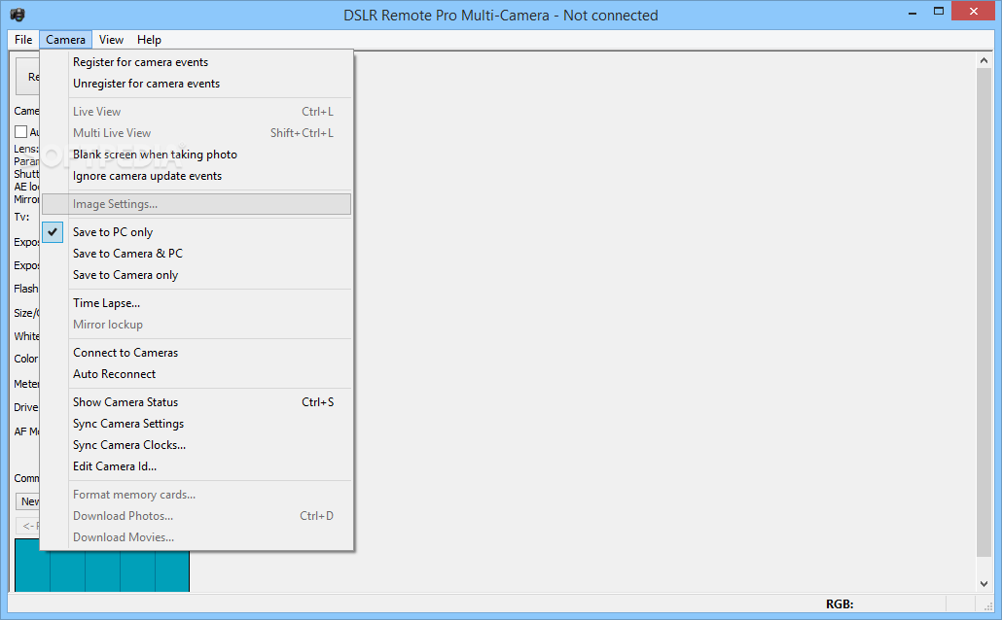The image size is (1002, 620).
Task: Open the View menu
Action: point(111,40)
